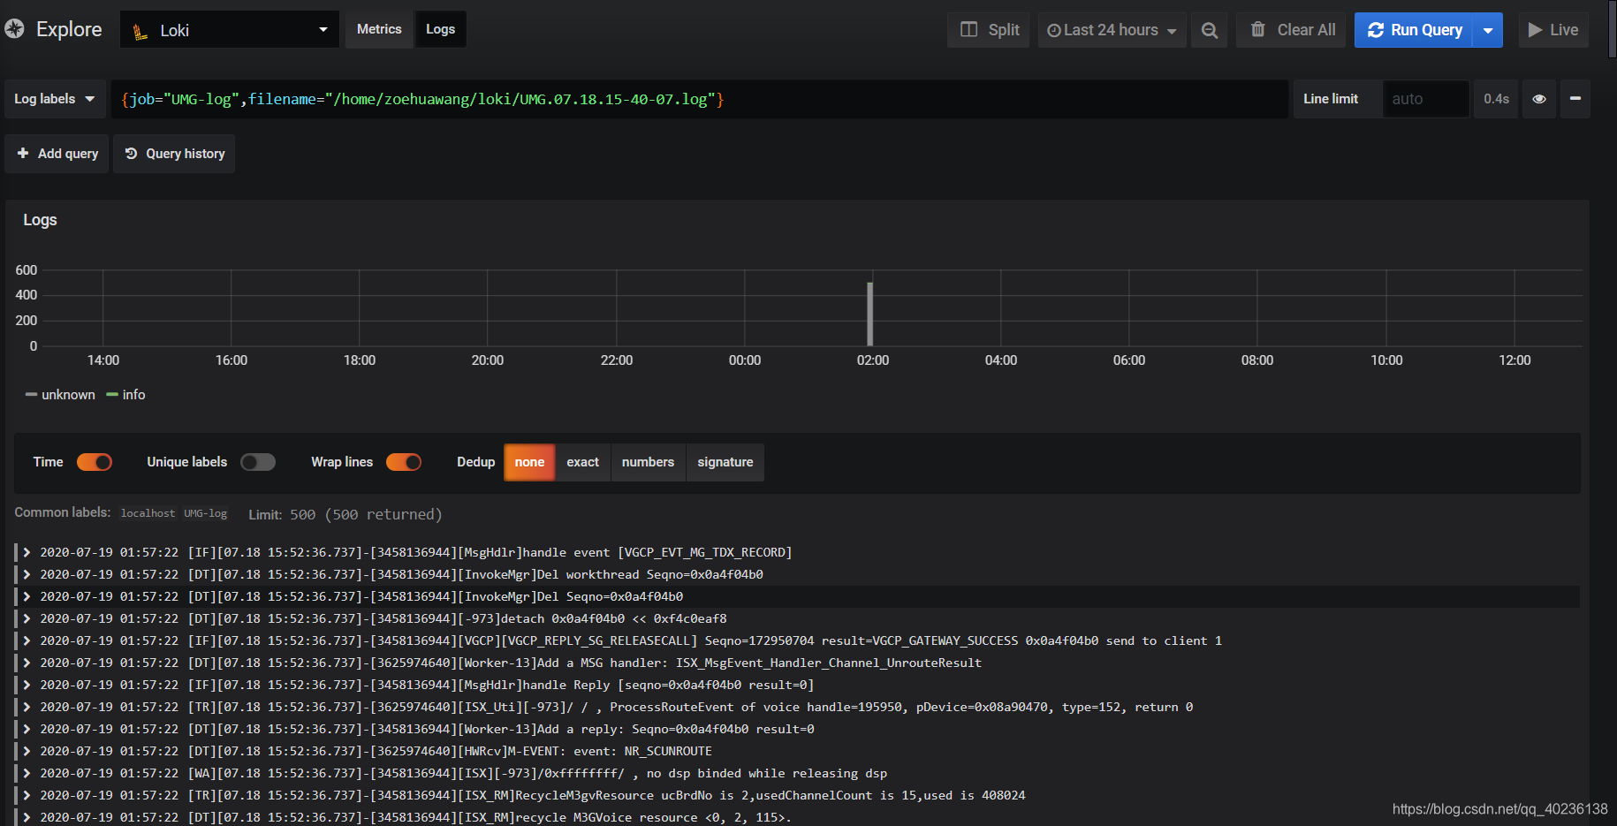Toggle the unknown legend series
The height and width of the screenshot is (826, 1617).
tap(60, 395)
